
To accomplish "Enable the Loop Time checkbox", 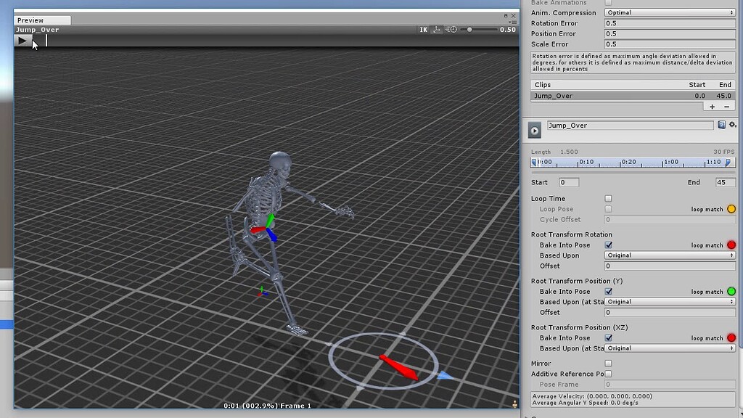I will click(608, 198).
